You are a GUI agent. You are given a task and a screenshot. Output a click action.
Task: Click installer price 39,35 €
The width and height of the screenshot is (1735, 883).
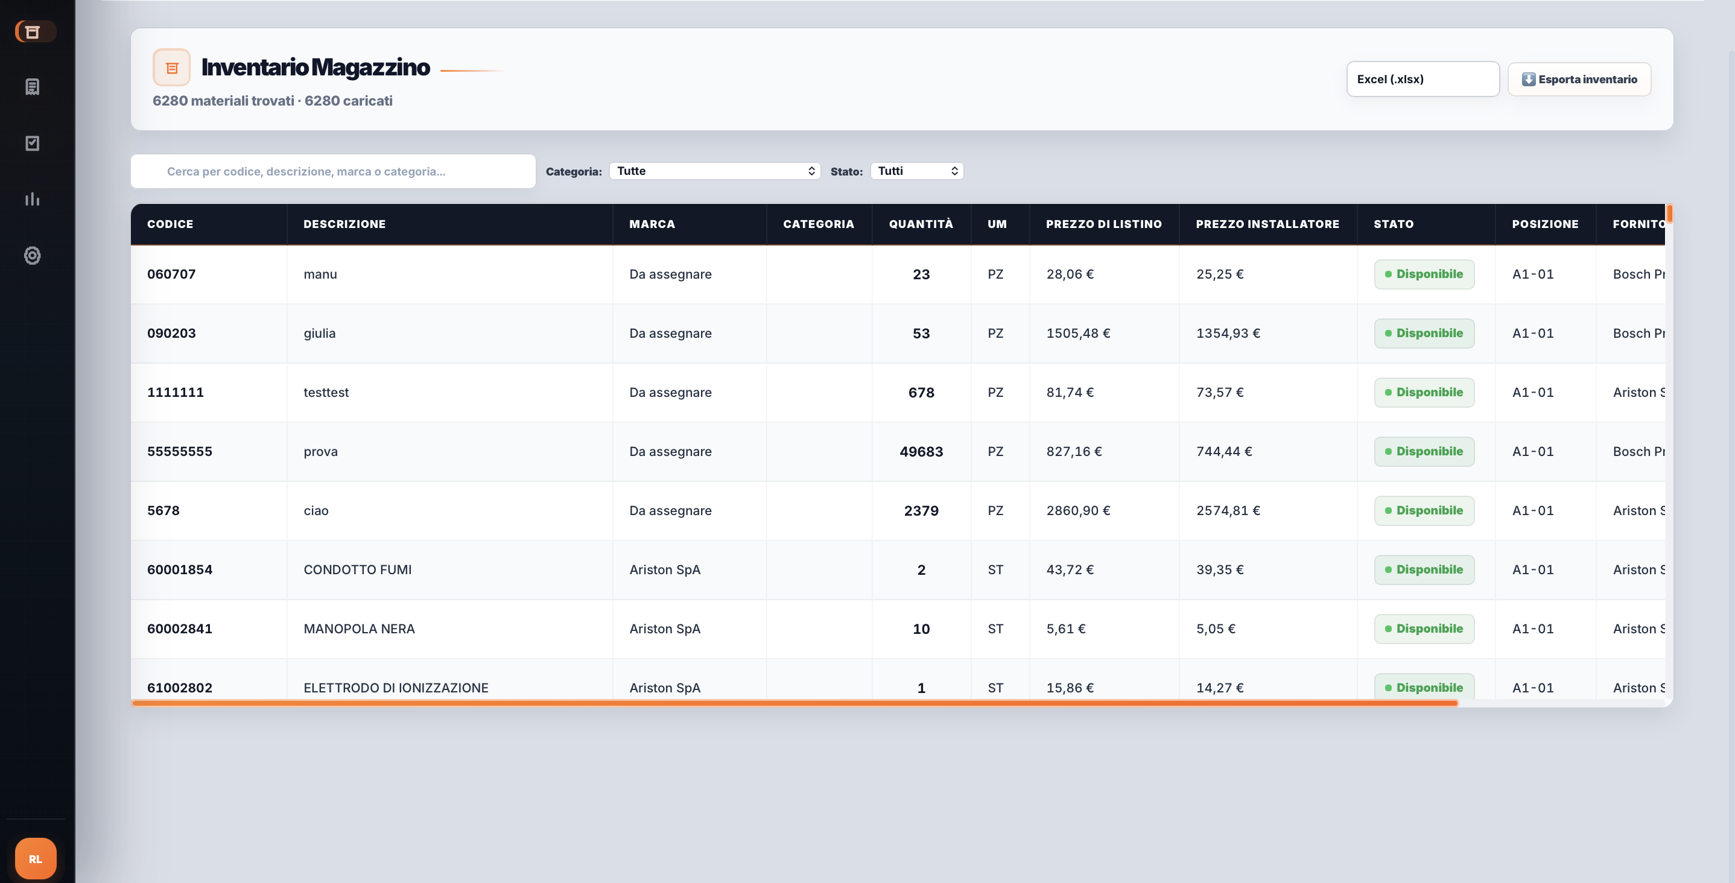(x=1220, y=570)
